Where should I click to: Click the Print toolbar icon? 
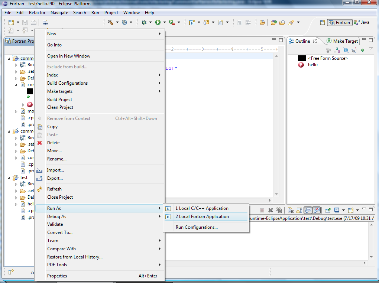pyautogui.click(x=33, y=23)
